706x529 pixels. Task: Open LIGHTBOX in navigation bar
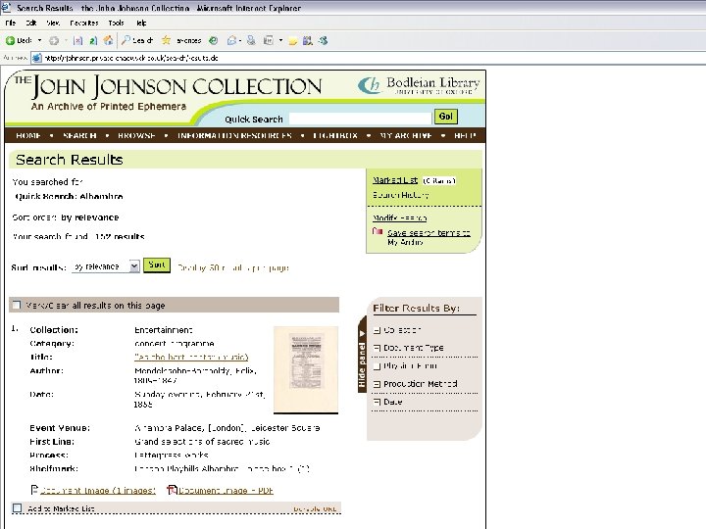[x=335, y=135]
